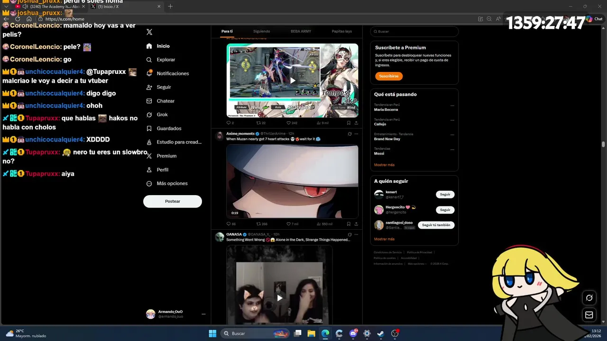
Task: Open more options on Anime_moments post
Action: click(x=356, y=134)
